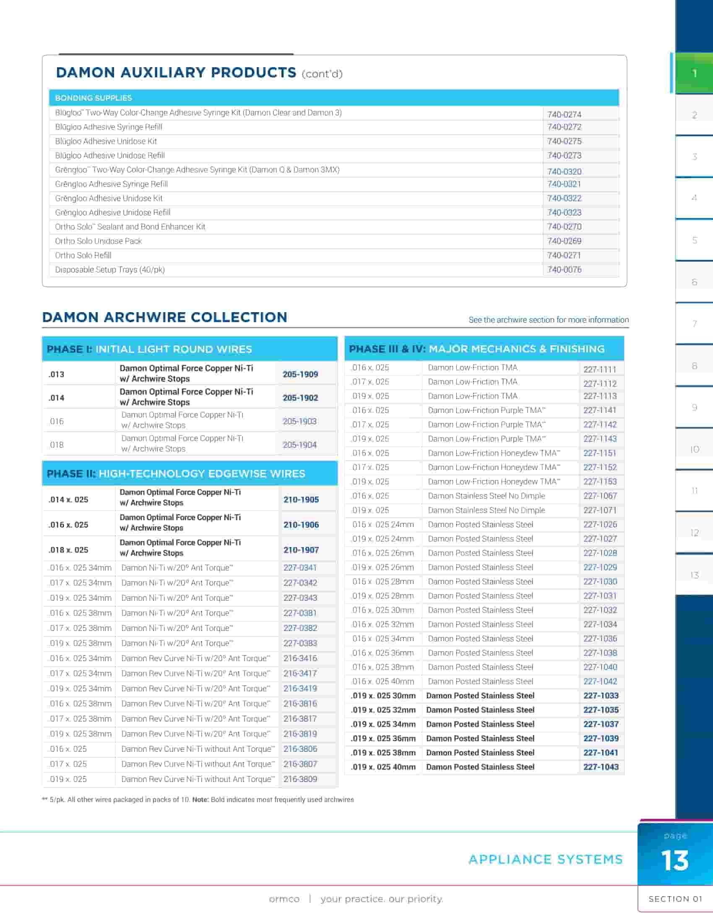Click the Section 01 label
Image resolution: width=713 pixels, height=923 pixels.
click(x=675, y=899)
